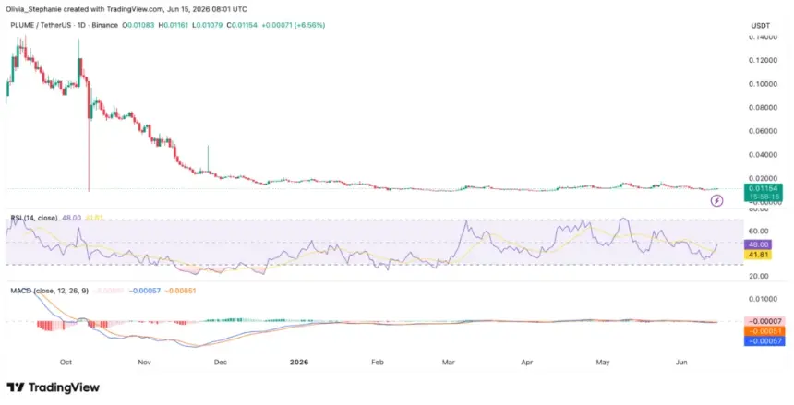Image resolution: width=794 pixels, height=405 pixels.
Task: Click the 0.06000 price axis label
Action: pyautogui.click(x=763, y=131)
